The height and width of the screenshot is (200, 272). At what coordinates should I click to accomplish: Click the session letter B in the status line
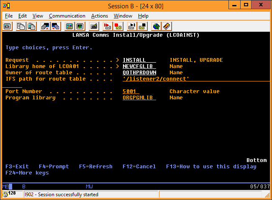click(x=24, y=187)
